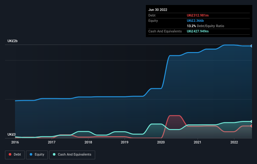
Task: Click the UK£2.366b equity value
Action: pos(195,21)
